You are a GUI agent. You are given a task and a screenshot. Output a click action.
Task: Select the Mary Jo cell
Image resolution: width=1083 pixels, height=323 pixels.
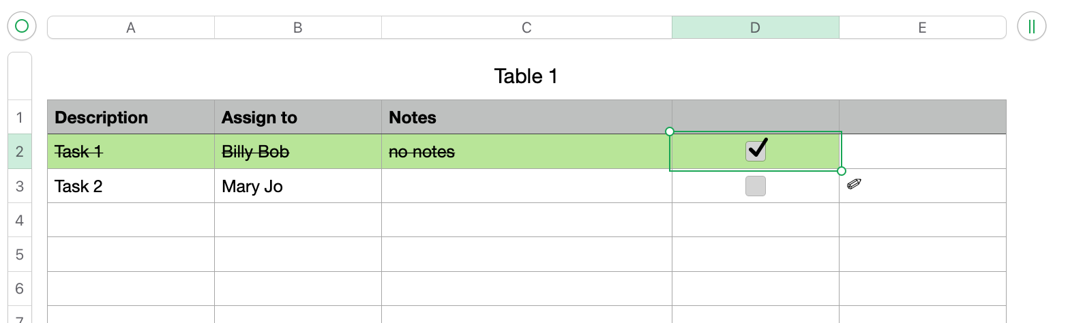click(297, 186)
